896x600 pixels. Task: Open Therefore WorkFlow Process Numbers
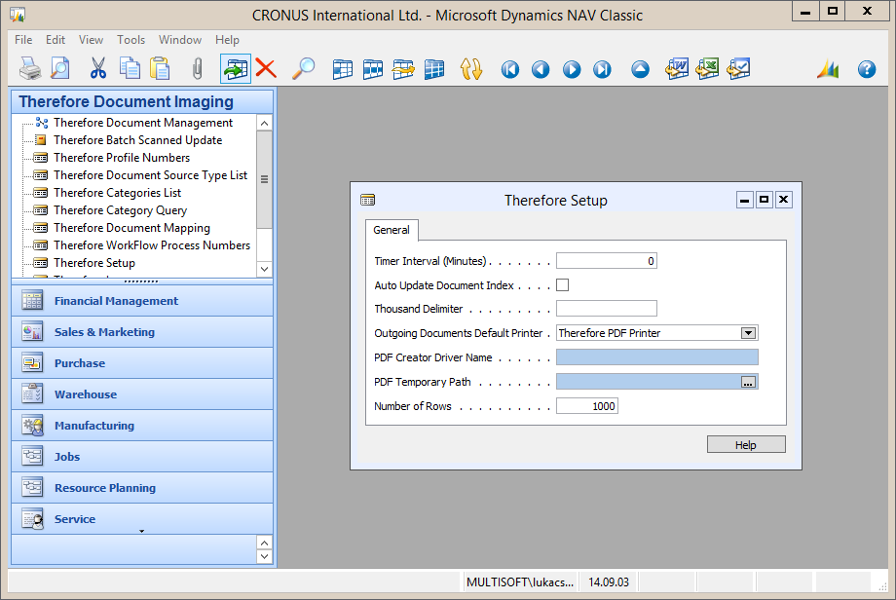[x=152, y=245]
